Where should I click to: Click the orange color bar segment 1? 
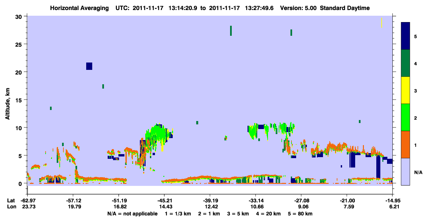pyautogui.click(x=405, y=144)
